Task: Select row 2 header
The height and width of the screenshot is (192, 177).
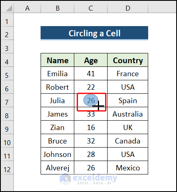Action: pos(7,33)
